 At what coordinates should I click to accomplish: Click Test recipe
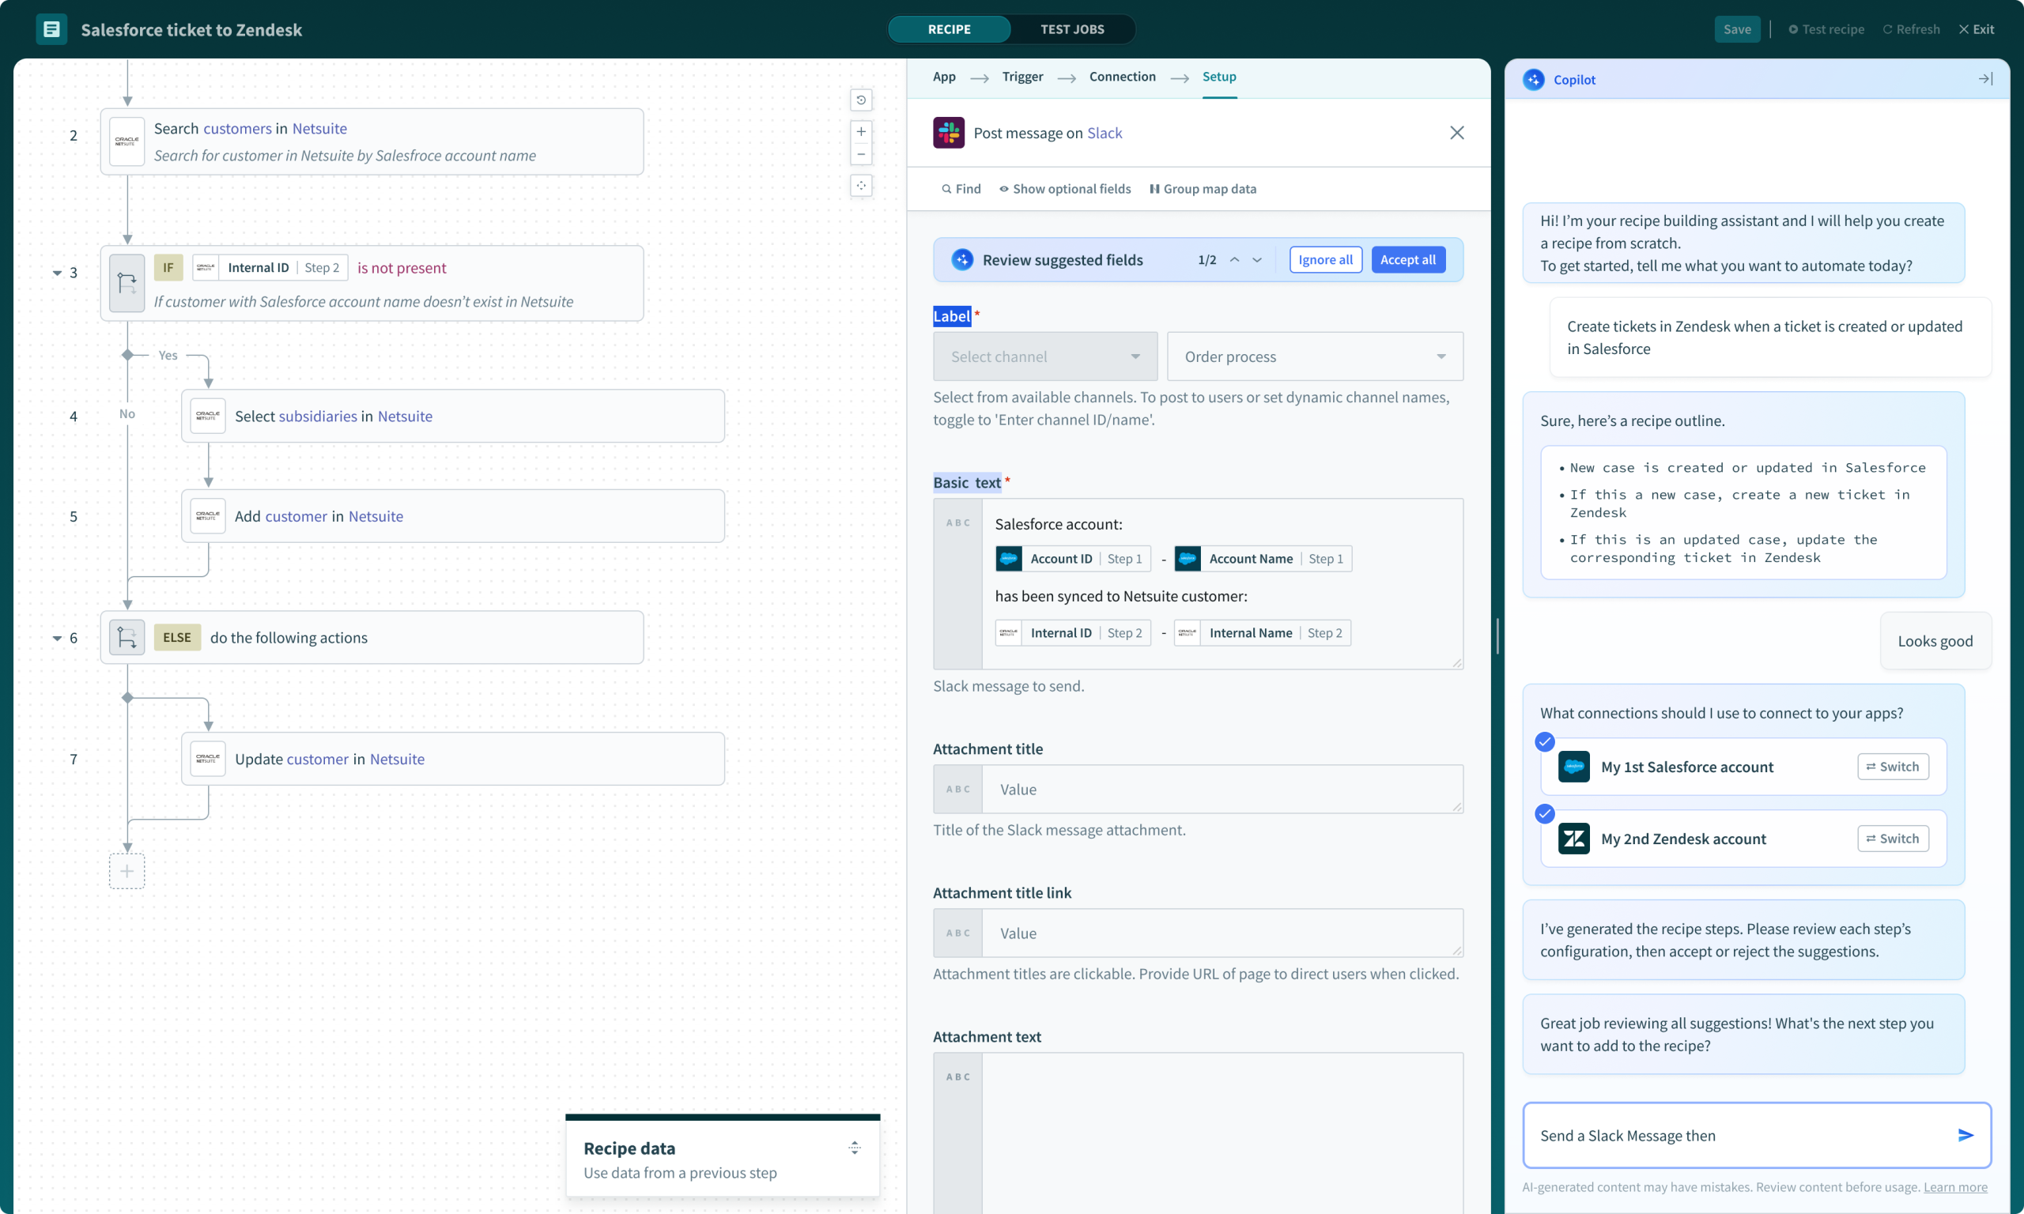click(x=1826, y=29)
